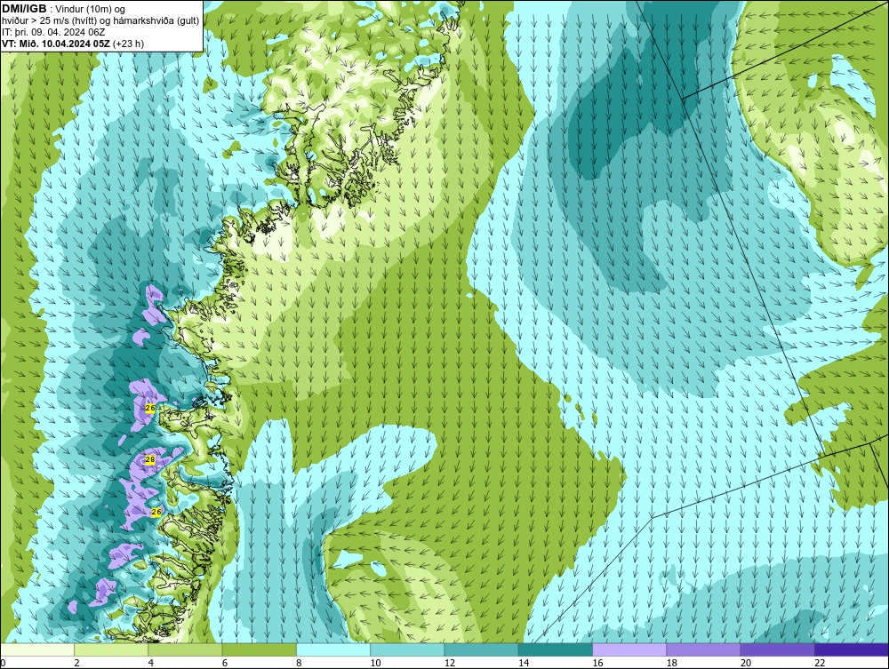Choose the 6–8 m/s olive green legend swatch
This screenshot has width=889, height=669.
tap(259, 649)
